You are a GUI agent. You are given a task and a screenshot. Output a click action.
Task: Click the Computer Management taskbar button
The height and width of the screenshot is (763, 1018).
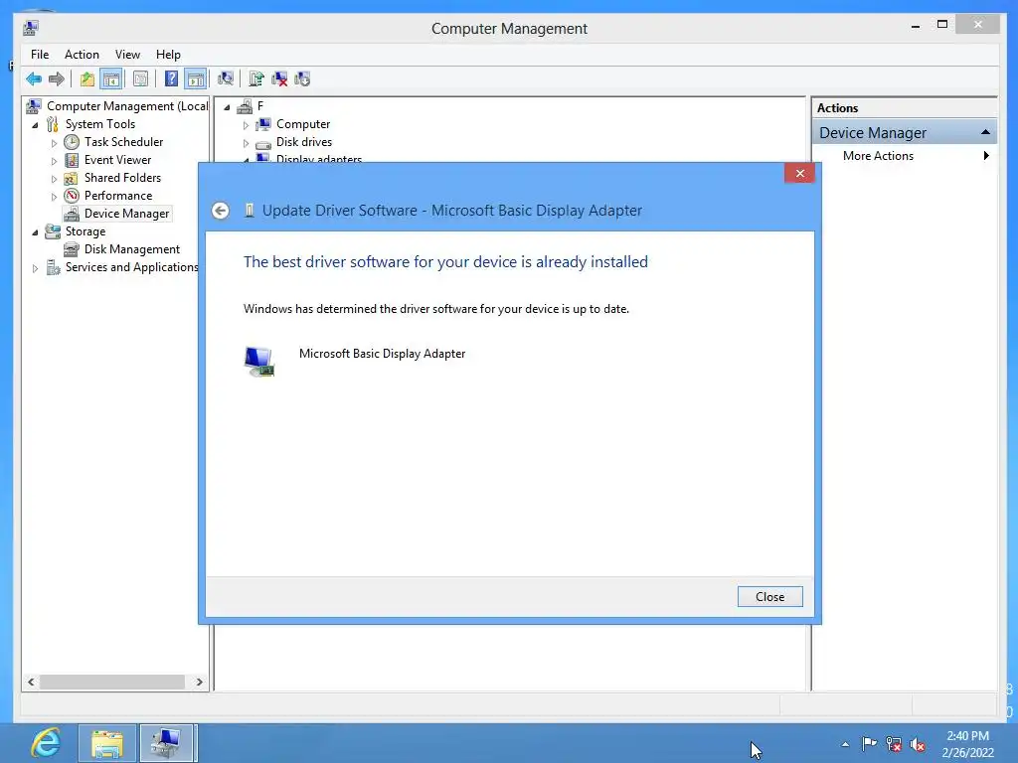166,743
